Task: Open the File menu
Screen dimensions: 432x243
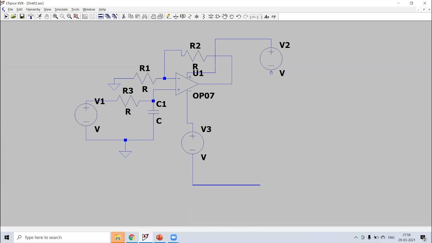Action: click(x=10, y=9)
